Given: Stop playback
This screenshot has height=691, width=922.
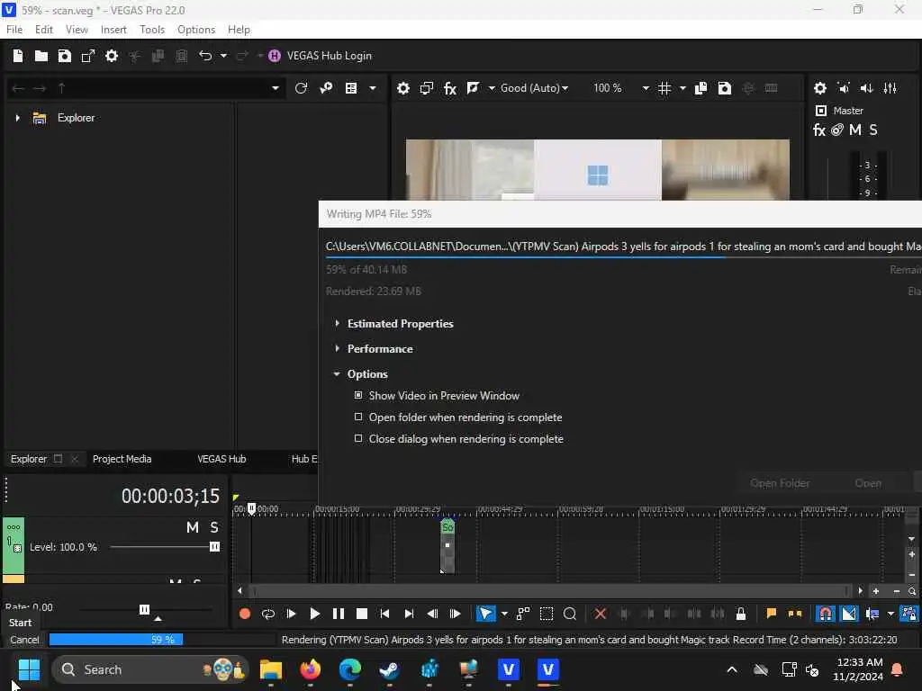Looking at the screenshot, I should (362, 614).
